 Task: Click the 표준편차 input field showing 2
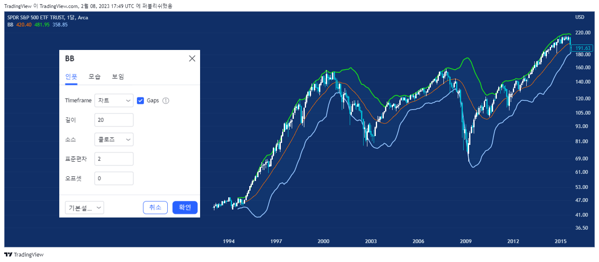(114, 159)
